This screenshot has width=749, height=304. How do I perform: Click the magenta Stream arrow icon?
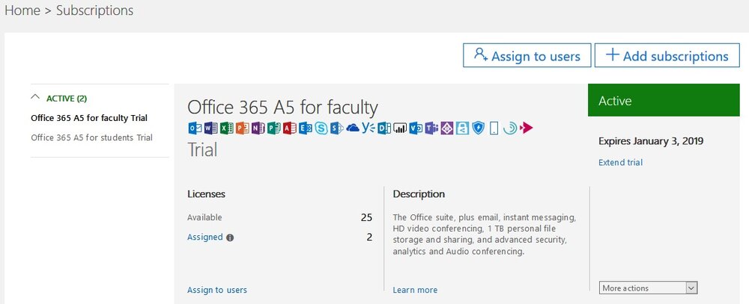point(527,128)
